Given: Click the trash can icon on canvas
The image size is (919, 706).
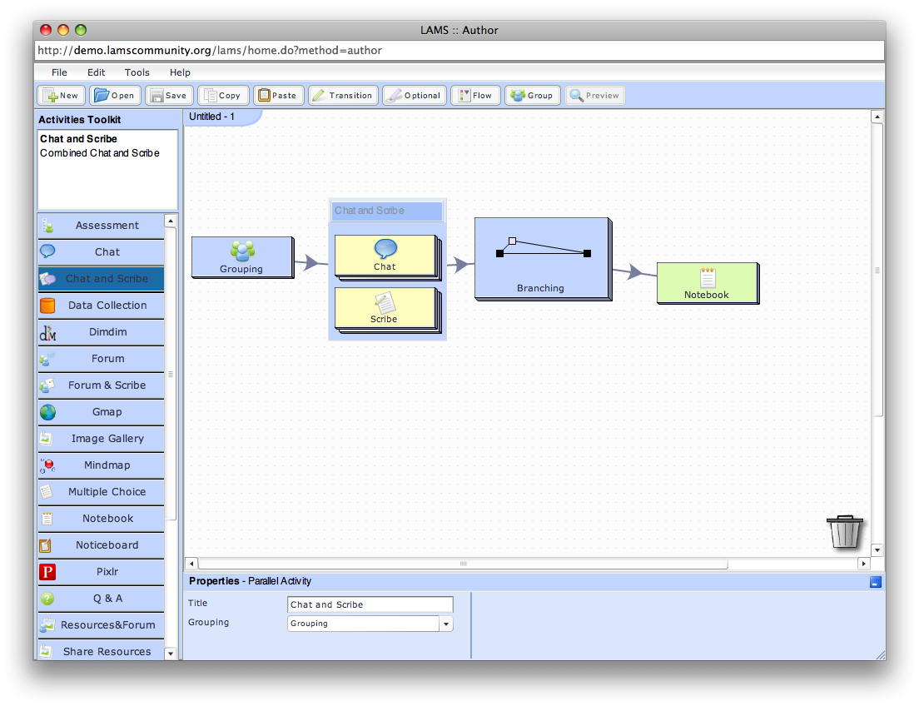Looking at the screenshot, I should click(844, 531).
